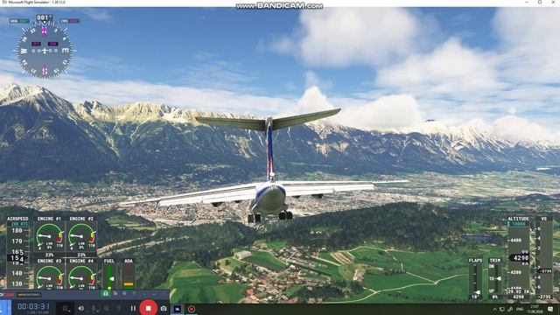Click the TRIM position indicator
The image size is (560, 315).
pyautogui.click(x=495, y=278)
